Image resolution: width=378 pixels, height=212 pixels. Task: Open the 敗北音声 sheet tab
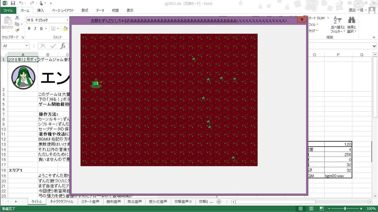[135, 202]
